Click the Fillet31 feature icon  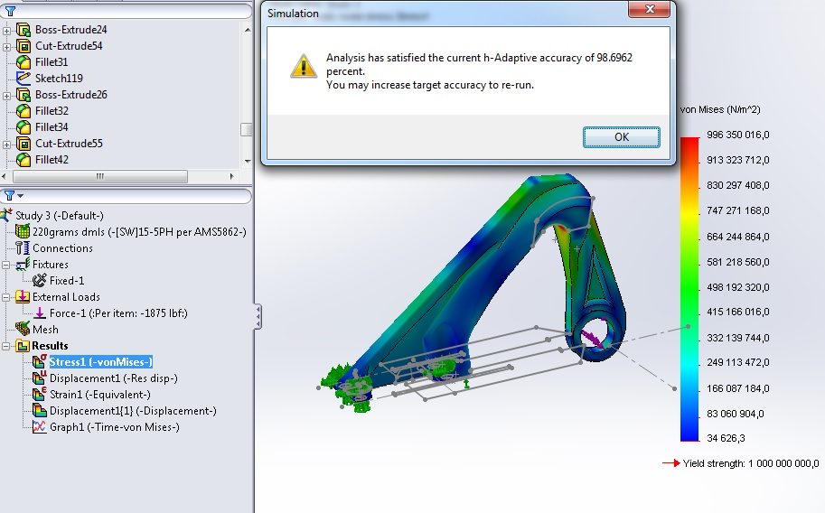(x=23, y=62)
